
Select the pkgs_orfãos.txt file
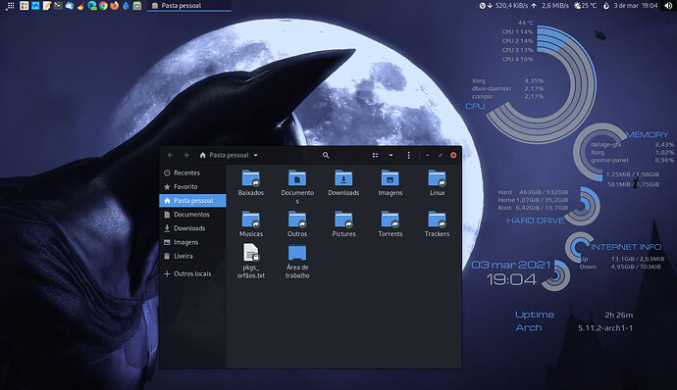[251, 261]
